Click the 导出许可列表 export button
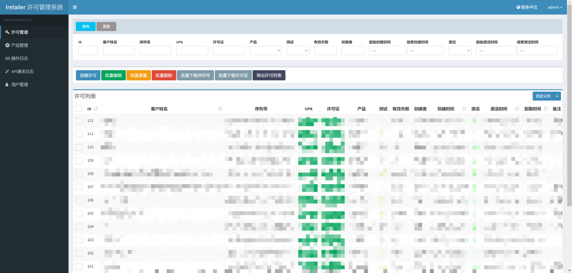 pyautogui.click(x=269, y=75)
